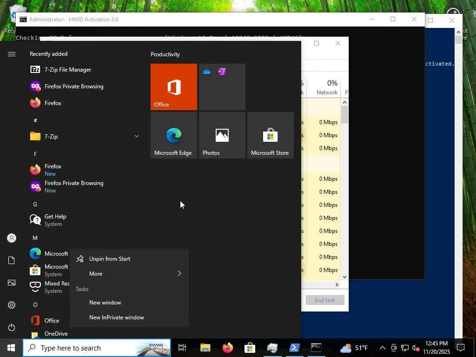Open Task View on the taskbar
The image size is (476, 357).
pos(182,348)
